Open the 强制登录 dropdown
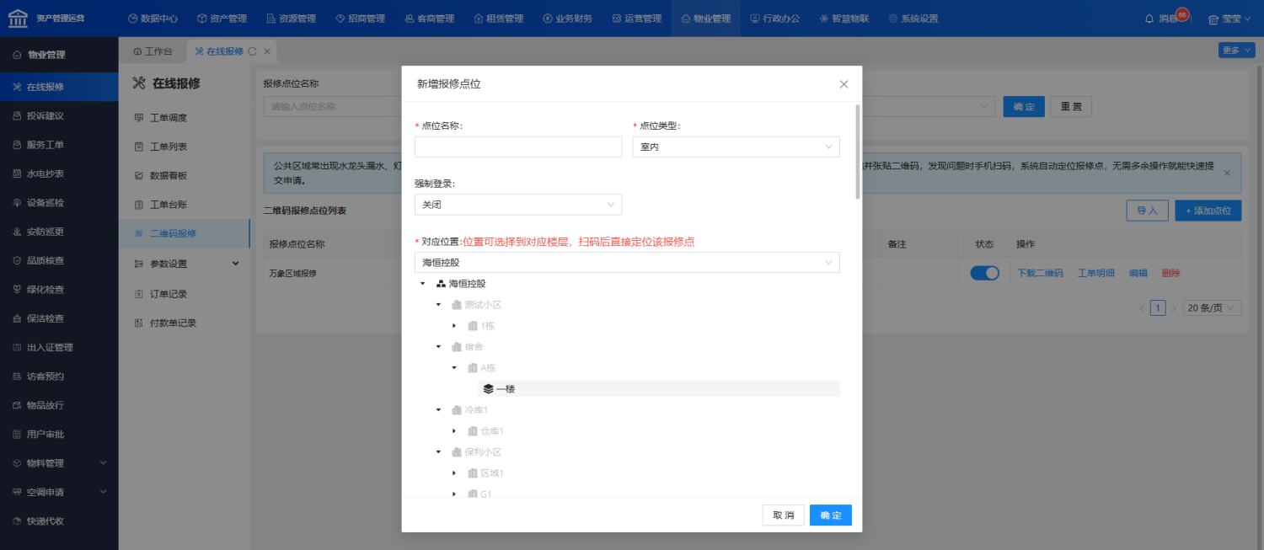 (517, 205)
